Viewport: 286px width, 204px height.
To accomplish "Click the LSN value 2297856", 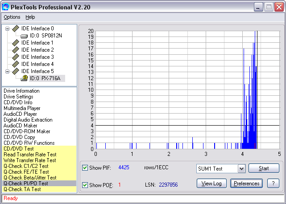I will pyautogui.click(x=168, y=185).
